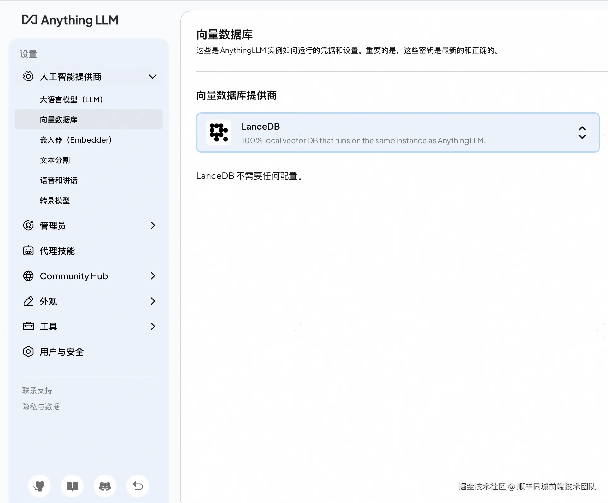Click the text 'LanceDB 不需要任何配置。'
This screenshot has width=608, height=503.
(250, 176)
